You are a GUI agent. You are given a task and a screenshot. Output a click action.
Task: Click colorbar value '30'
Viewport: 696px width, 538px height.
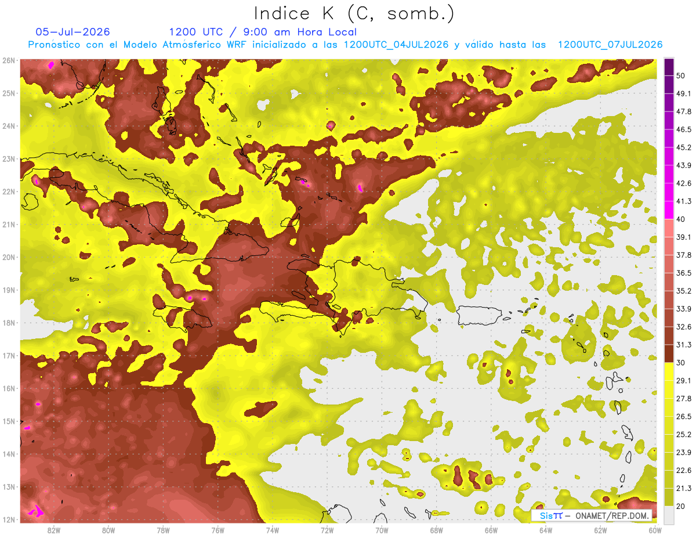point(681,363)
